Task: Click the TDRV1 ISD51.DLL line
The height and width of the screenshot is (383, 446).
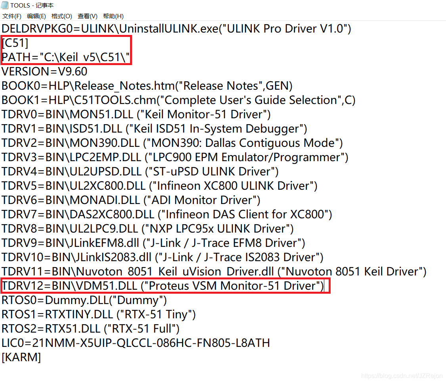Action: click(154, 129)
